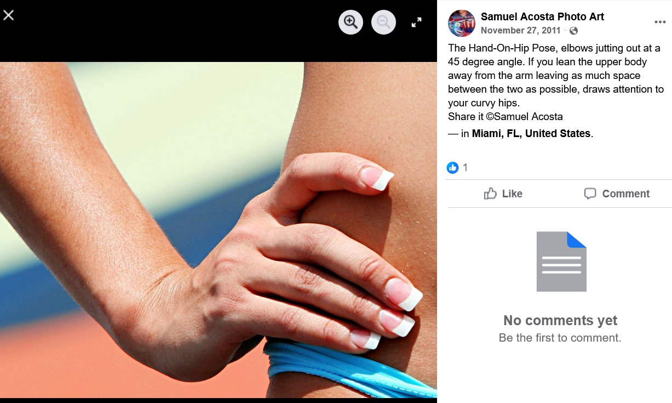Like the post with the Like button
Image resolution: width=672 pixels, height=403 pixels.
pos(503,194)
